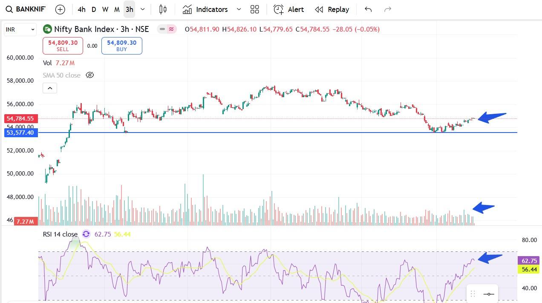Start bar Replay mode
The image size is (542, 303).
point(332,9)
